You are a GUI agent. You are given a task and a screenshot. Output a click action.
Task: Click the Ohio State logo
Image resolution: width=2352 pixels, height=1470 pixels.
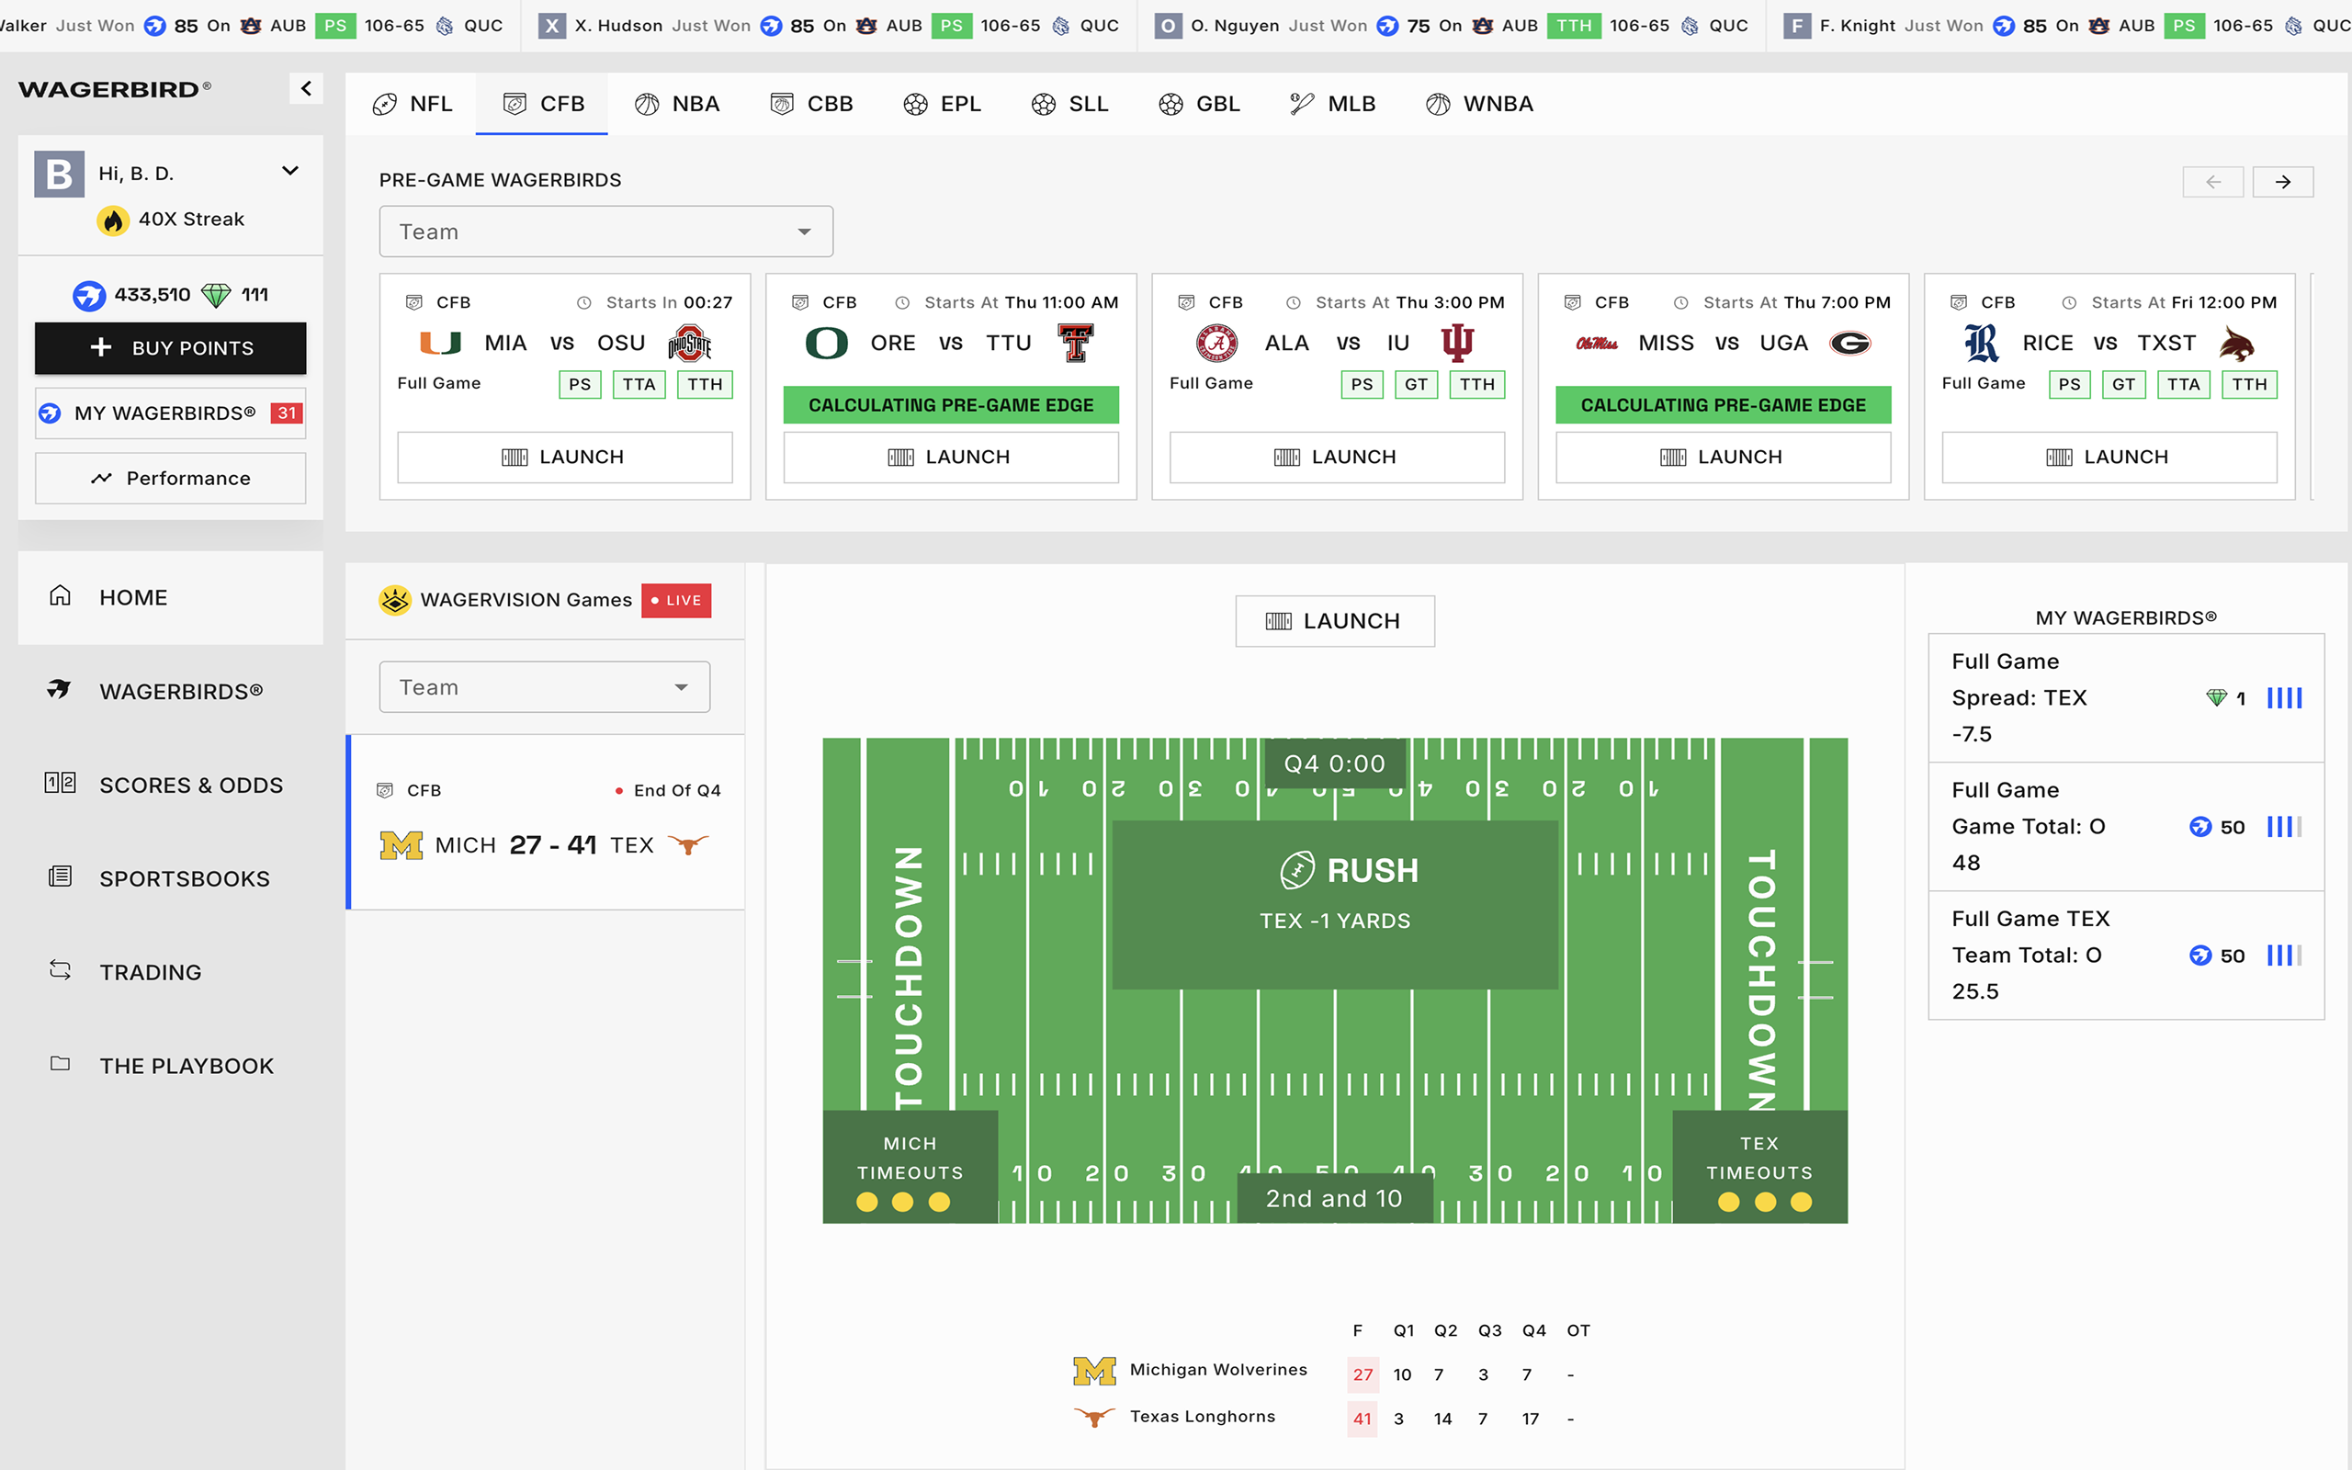tap(690, 344)
